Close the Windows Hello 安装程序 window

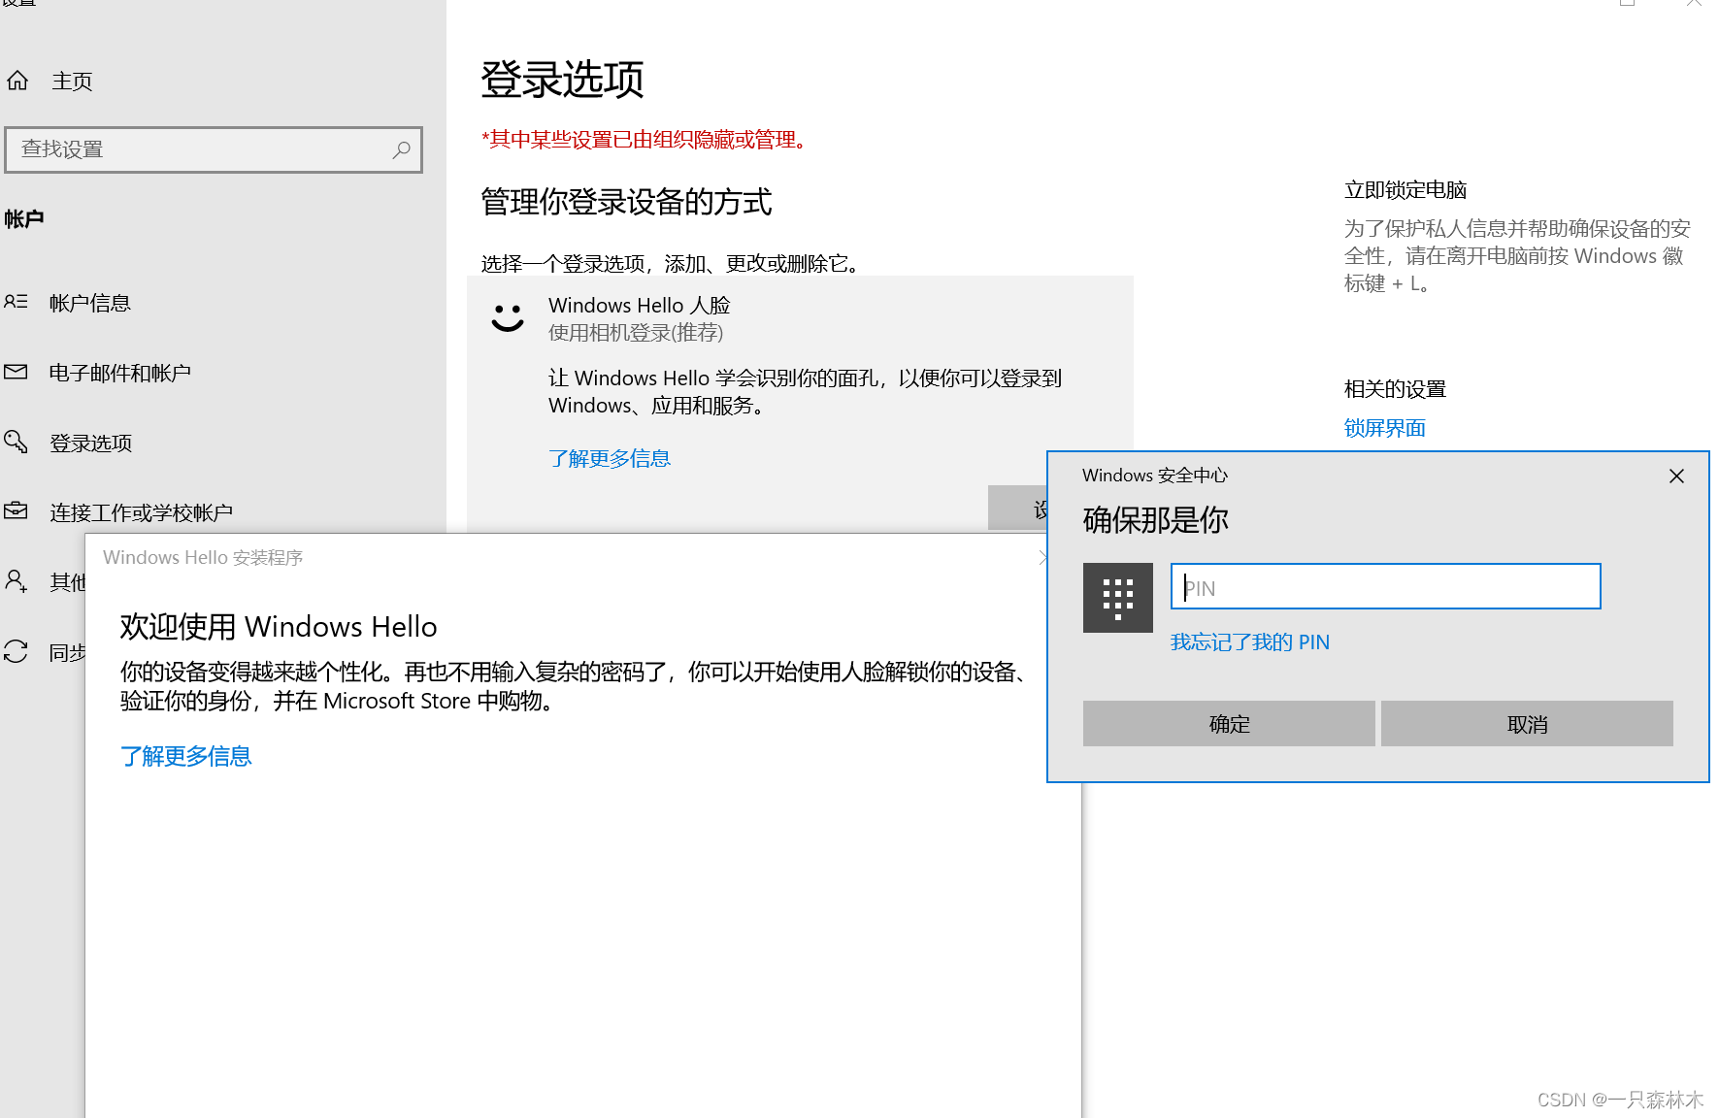pyautogui.click(x=1042, y=558)
